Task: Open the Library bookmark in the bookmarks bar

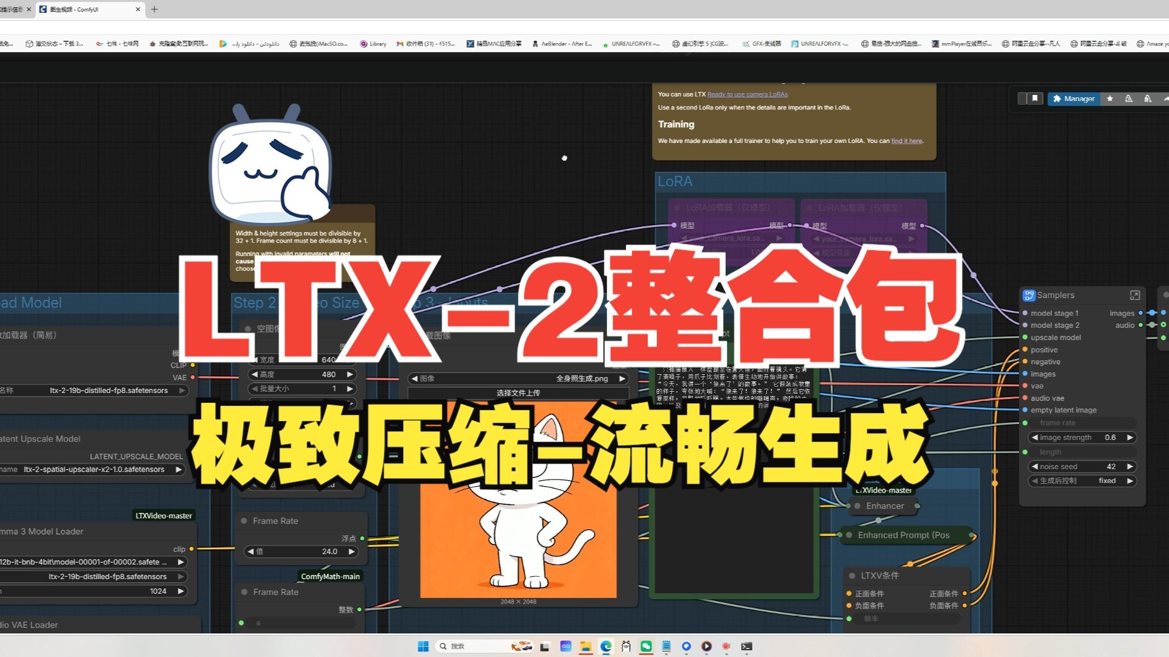Action: coord(373,43)
